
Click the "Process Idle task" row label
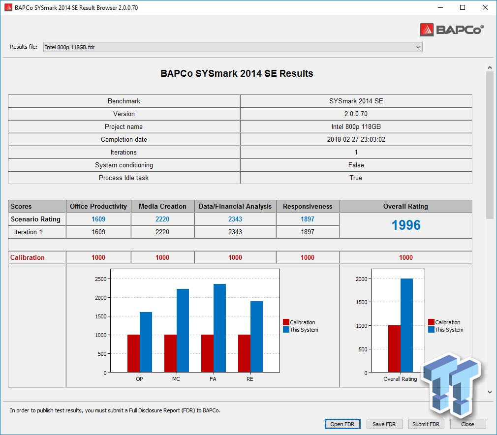124,178
